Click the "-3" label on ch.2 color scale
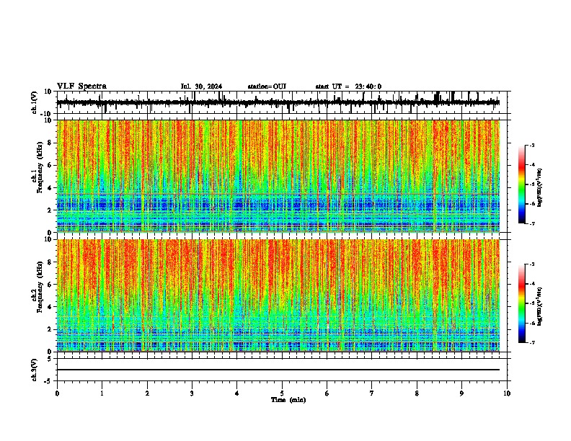Image resolution: width=571 pixels, height=441 pixels. (531, 264)
